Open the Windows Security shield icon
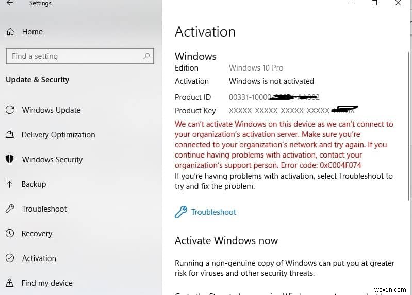Image resolution: width=412 pixels, height=295 pixels. coord(10,159)
